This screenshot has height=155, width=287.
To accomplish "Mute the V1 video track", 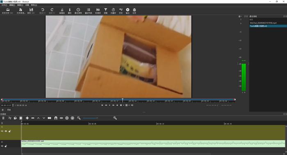I will click(x=2, y=131).
